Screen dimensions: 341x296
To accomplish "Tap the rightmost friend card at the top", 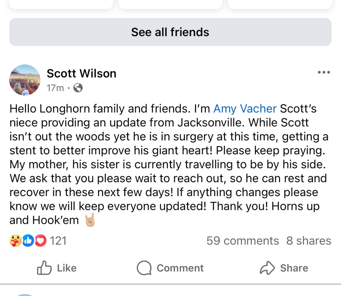I will click(x=280, y=4).
